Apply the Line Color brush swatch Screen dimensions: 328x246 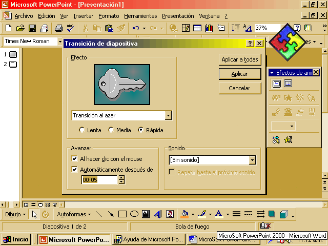click(202, 214)
